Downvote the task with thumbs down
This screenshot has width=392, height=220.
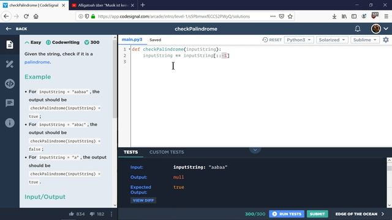pos(92,214)
